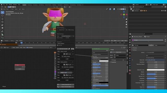Collapse the Surface section in material properties
167x93 pixels.
click(134, 50)
